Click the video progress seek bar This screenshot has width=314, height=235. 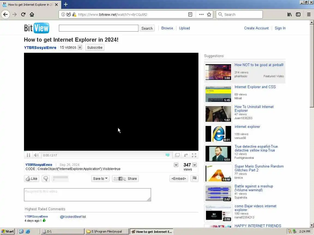click(x=111, y=151)
